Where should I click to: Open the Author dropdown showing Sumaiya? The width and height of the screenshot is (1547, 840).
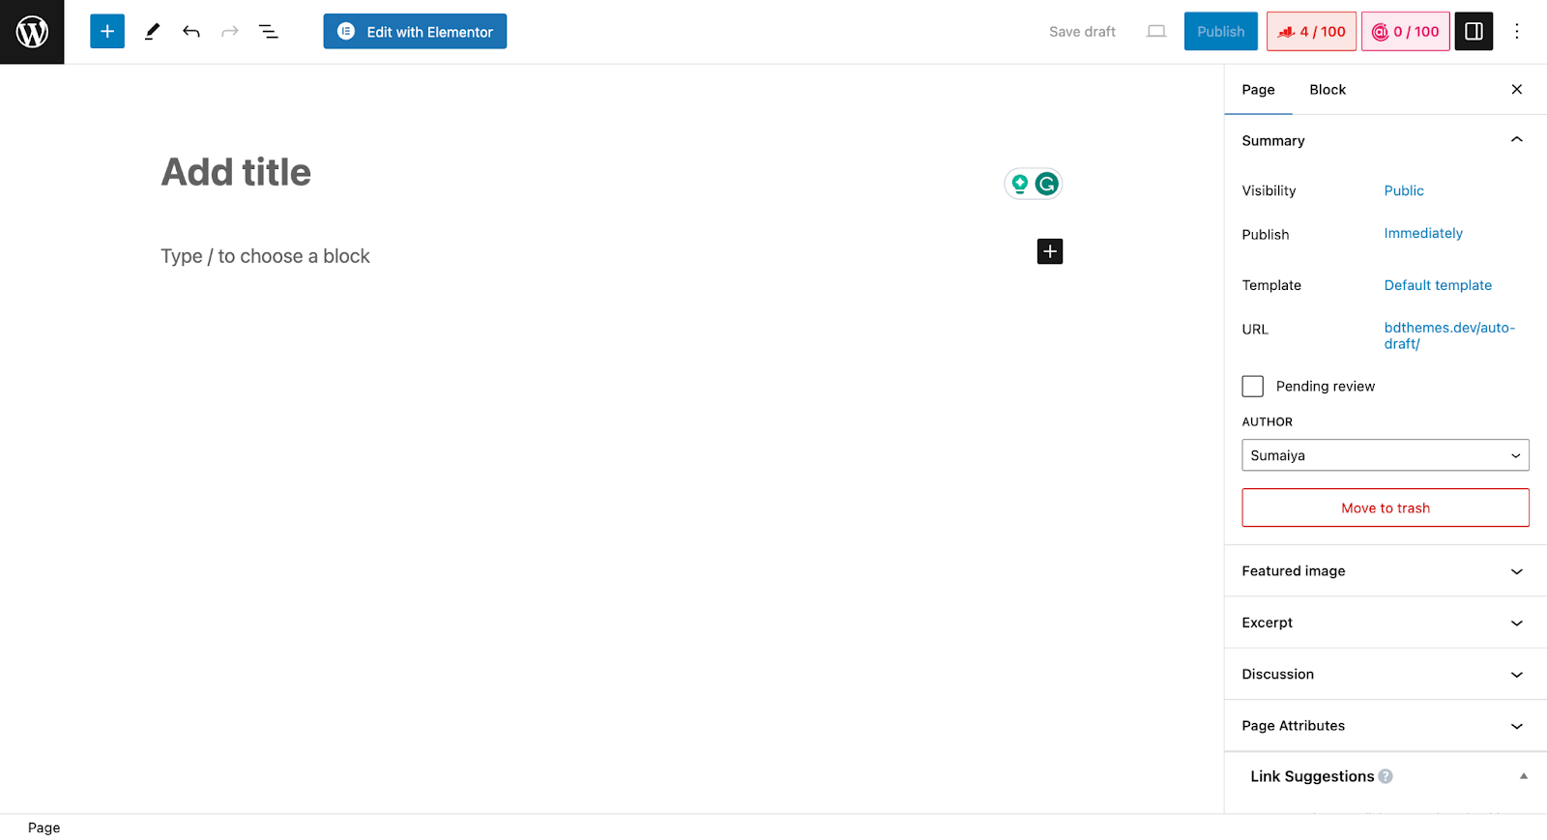click(x=1386, y=455)
